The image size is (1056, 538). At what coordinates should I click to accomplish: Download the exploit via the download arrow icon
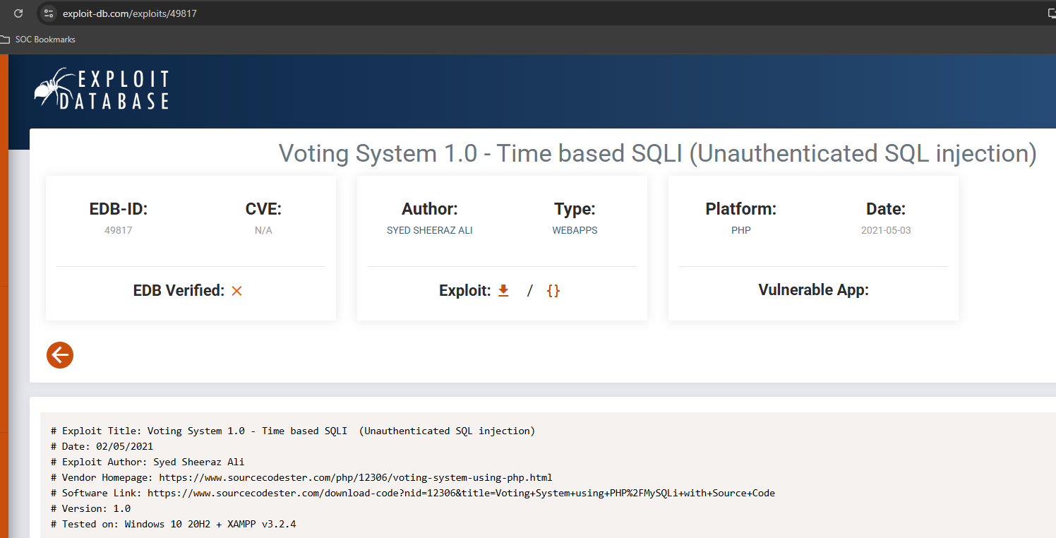(503, 290)
